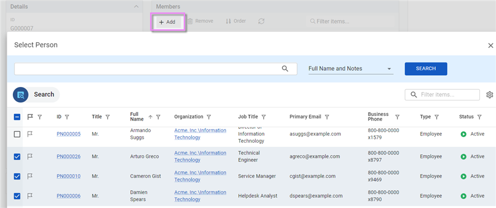Open filter for Job Title column
The width and height of the screenshot is (496, 208).
click(x=263, y=117)
